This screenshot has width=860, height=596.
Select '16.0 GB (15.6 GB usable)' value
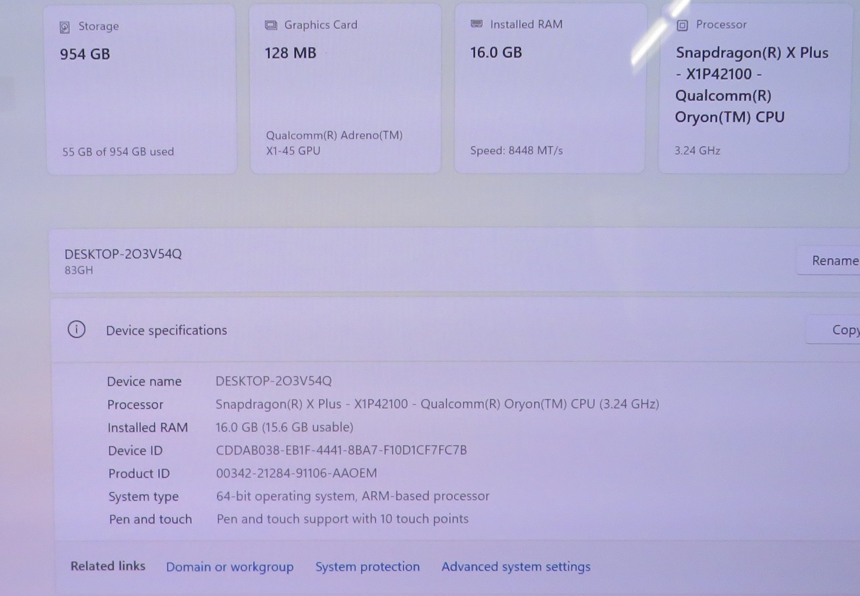click(x=284, y=427)
